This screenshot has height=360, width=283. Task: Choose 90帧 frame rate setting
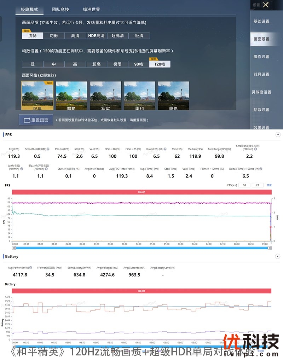pyautogui.click(x=139, y=64)
